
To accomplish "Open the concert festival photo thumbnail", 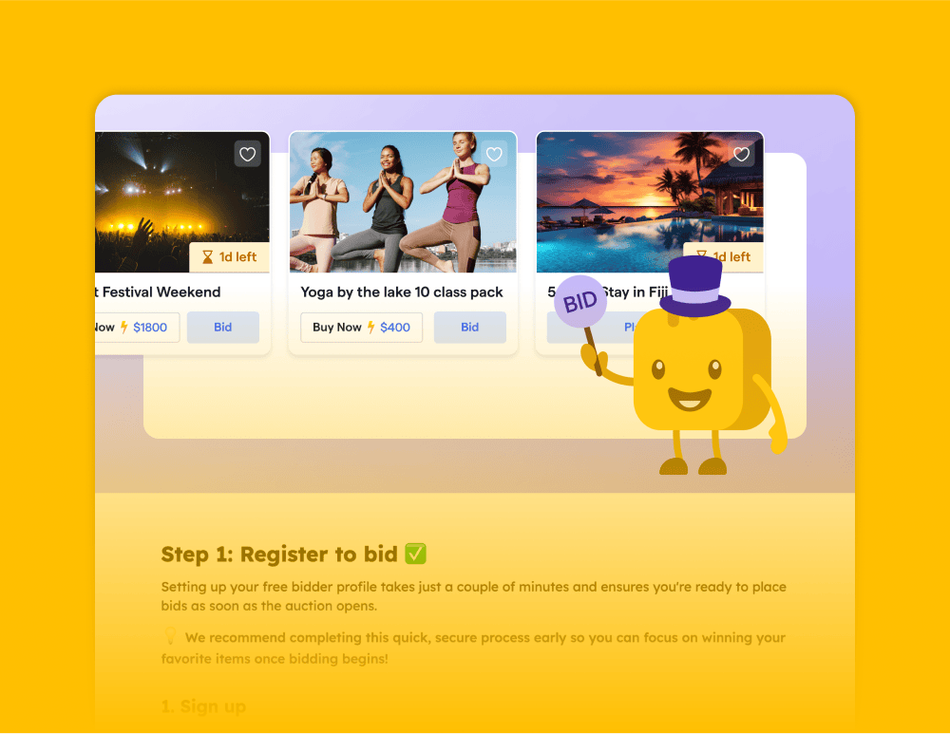I will point(181,202).
